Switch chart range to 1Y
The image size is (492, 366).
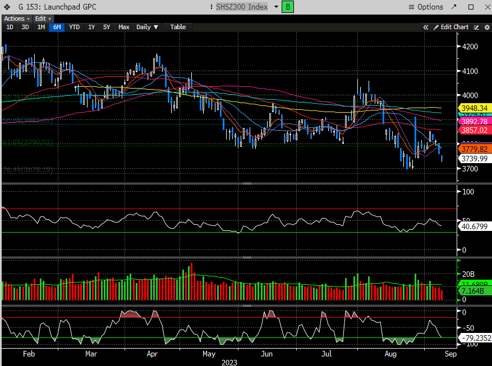(91, 27)
